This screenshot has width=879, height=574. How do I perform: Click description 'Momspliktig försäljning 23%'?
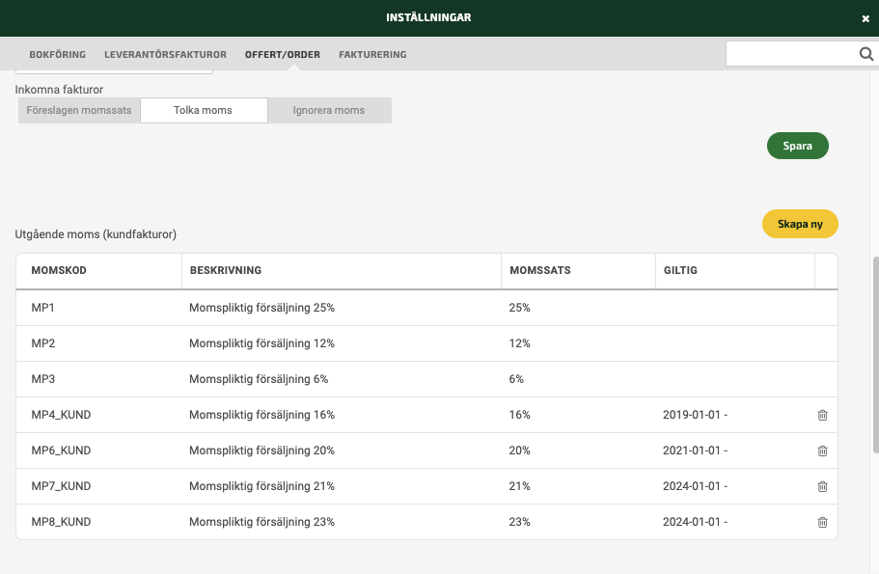click(x=261, y=522)
